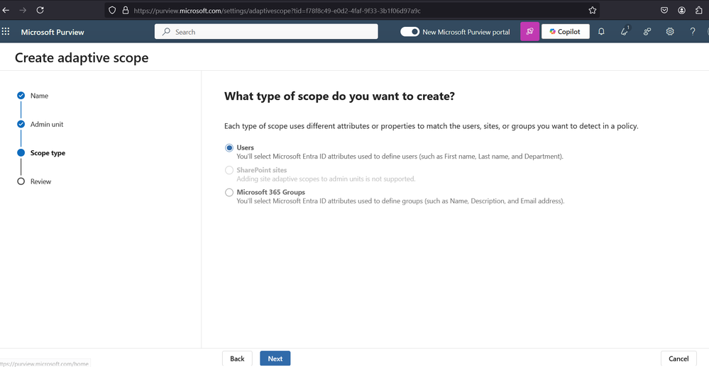
Task: Select the Microsoft 365 Groups option
Action: click(229, 192)
